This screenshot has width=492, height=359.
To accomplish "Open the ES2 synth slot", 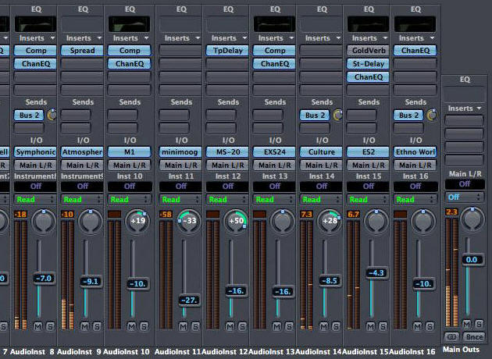I will 368,152.
